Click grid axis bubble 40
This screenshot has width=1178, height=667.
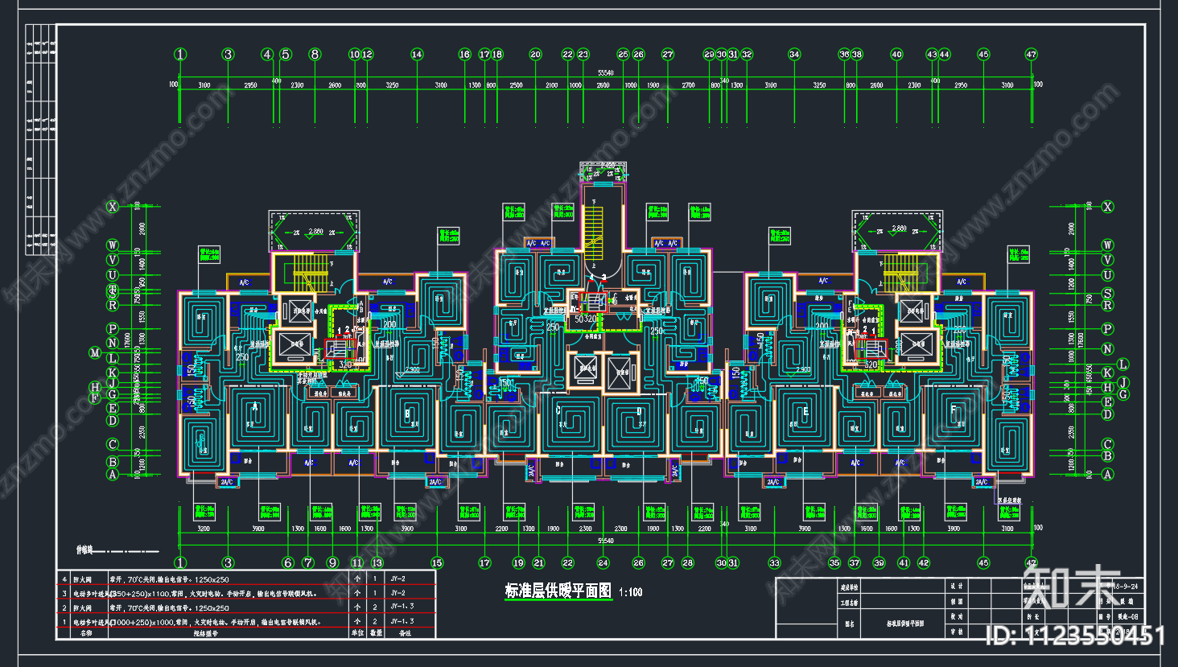point(896,55)
